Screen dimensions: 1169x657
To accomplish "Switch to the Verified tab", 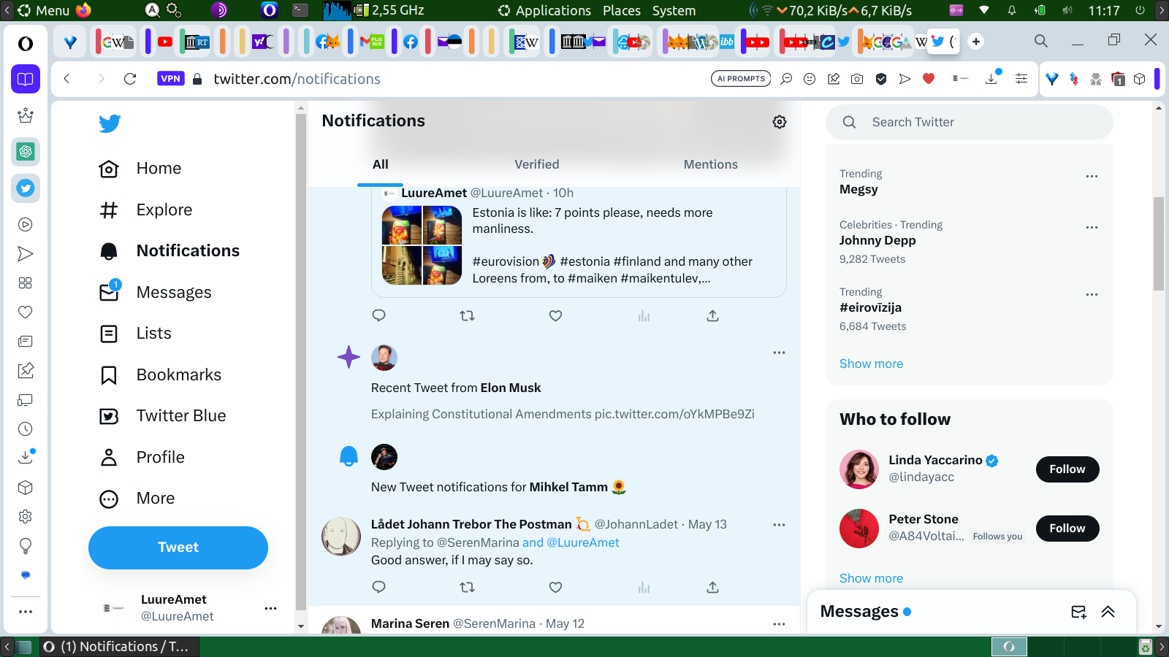I will tap(537, 164).
